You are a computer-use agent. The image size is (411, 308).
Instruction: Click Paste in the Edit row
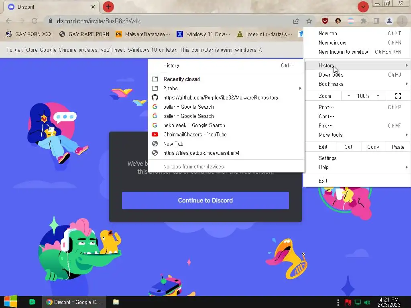point(398,147)
